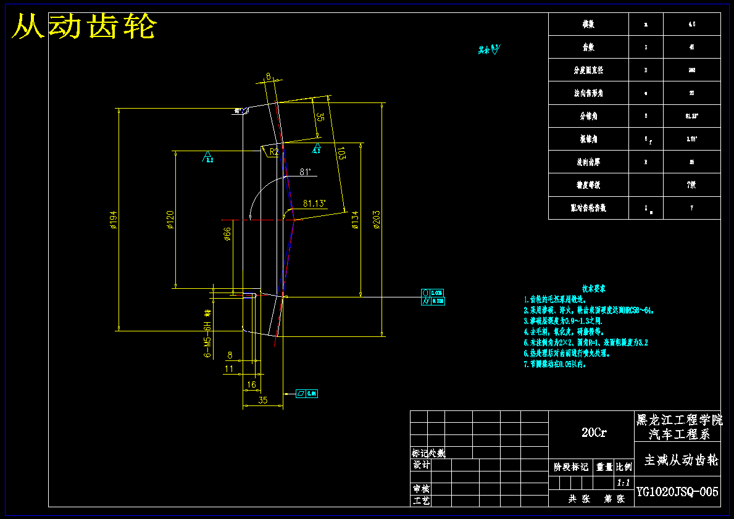Select the yellow 81.13° angle dimension in the drawing
Viewport: 734px width, 519px height.
[x=314, y=203]
